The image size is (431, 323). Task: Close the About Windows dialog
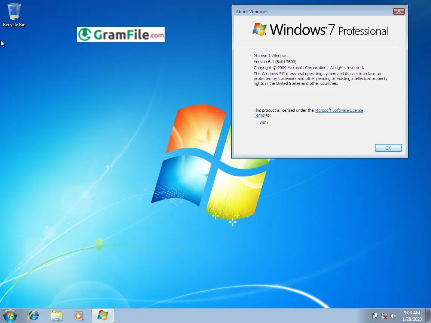pos(399,12)
